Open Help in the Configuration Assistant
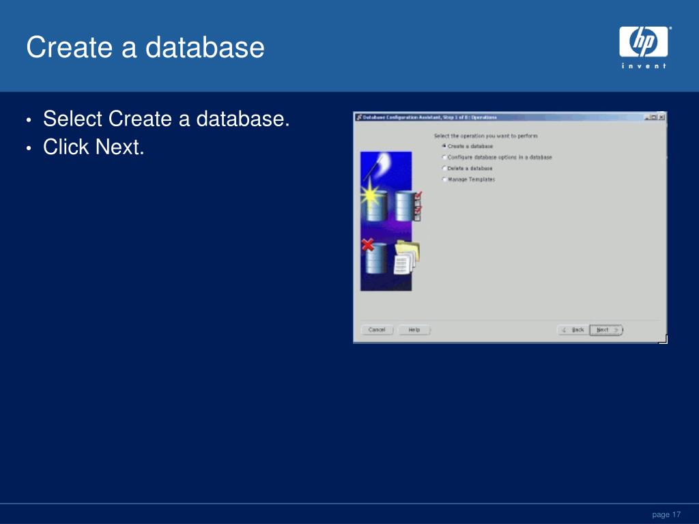Screen dimensions: 699x524 (x=414, y=330)
